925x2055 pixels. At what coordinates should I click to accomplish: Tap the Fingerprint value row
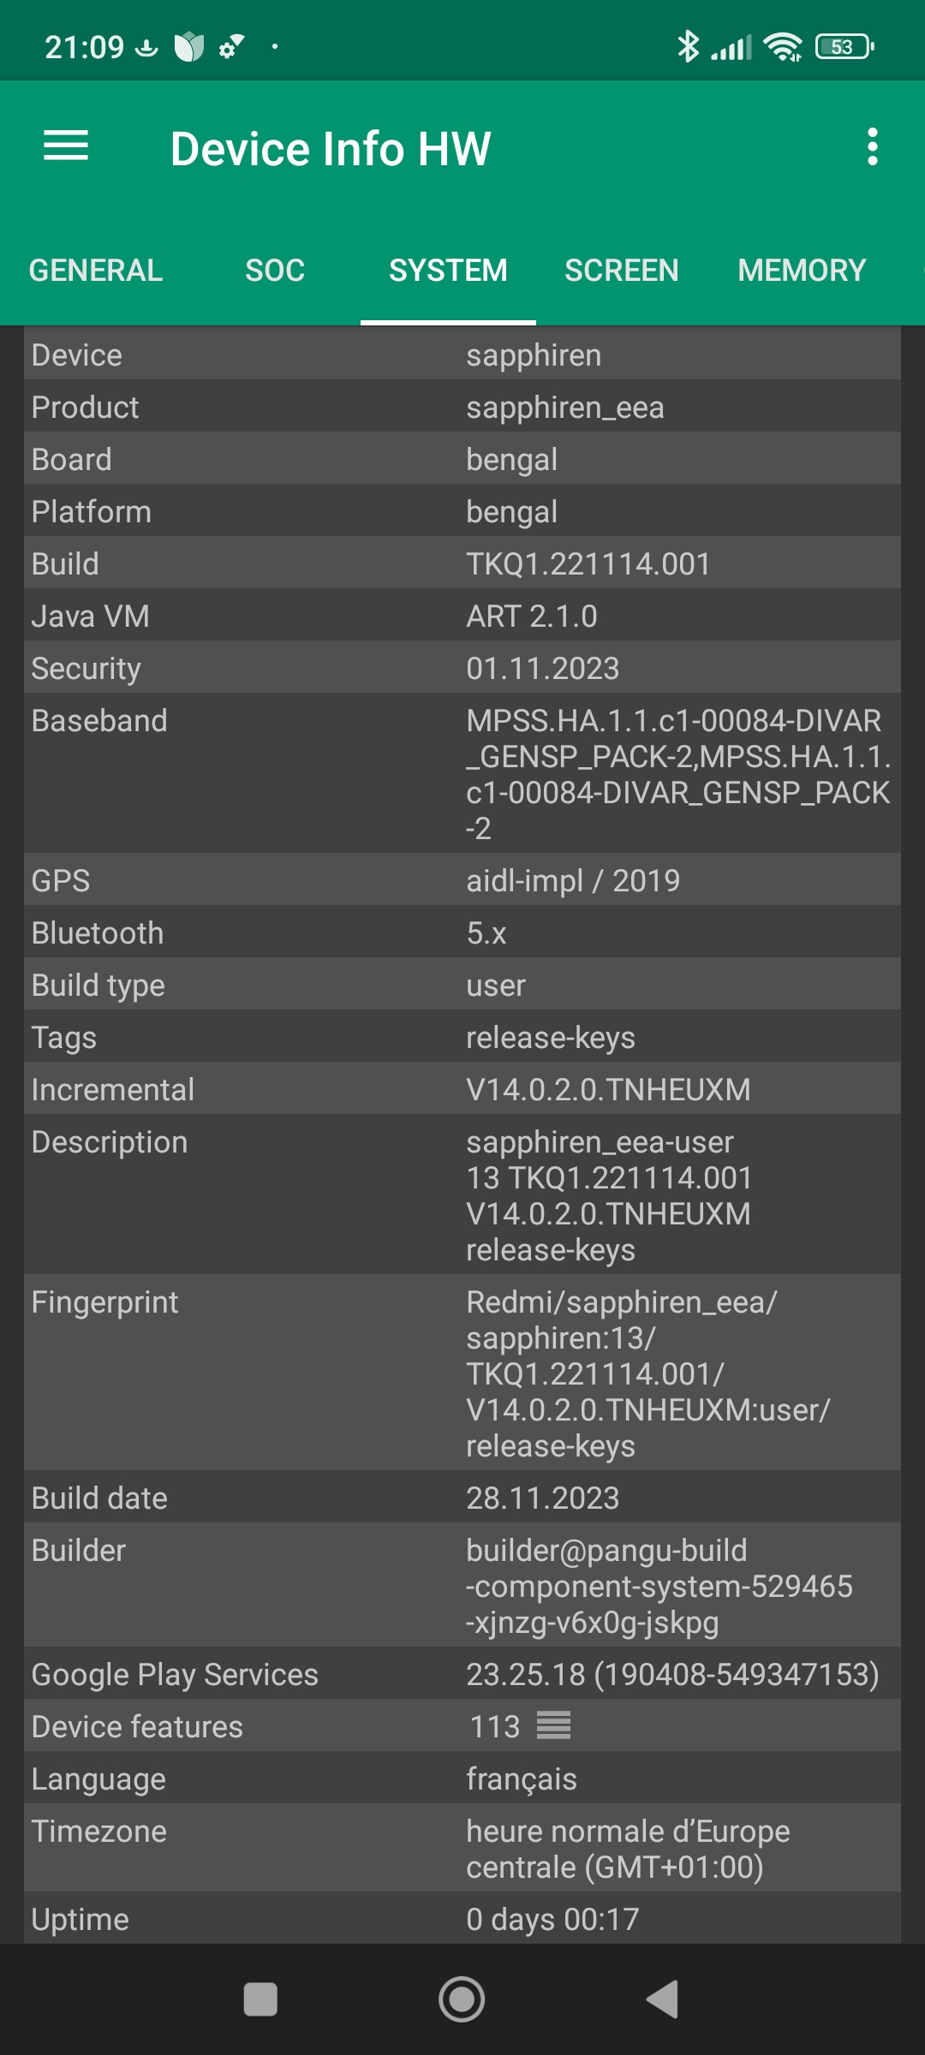click(x=462, y=1373)
